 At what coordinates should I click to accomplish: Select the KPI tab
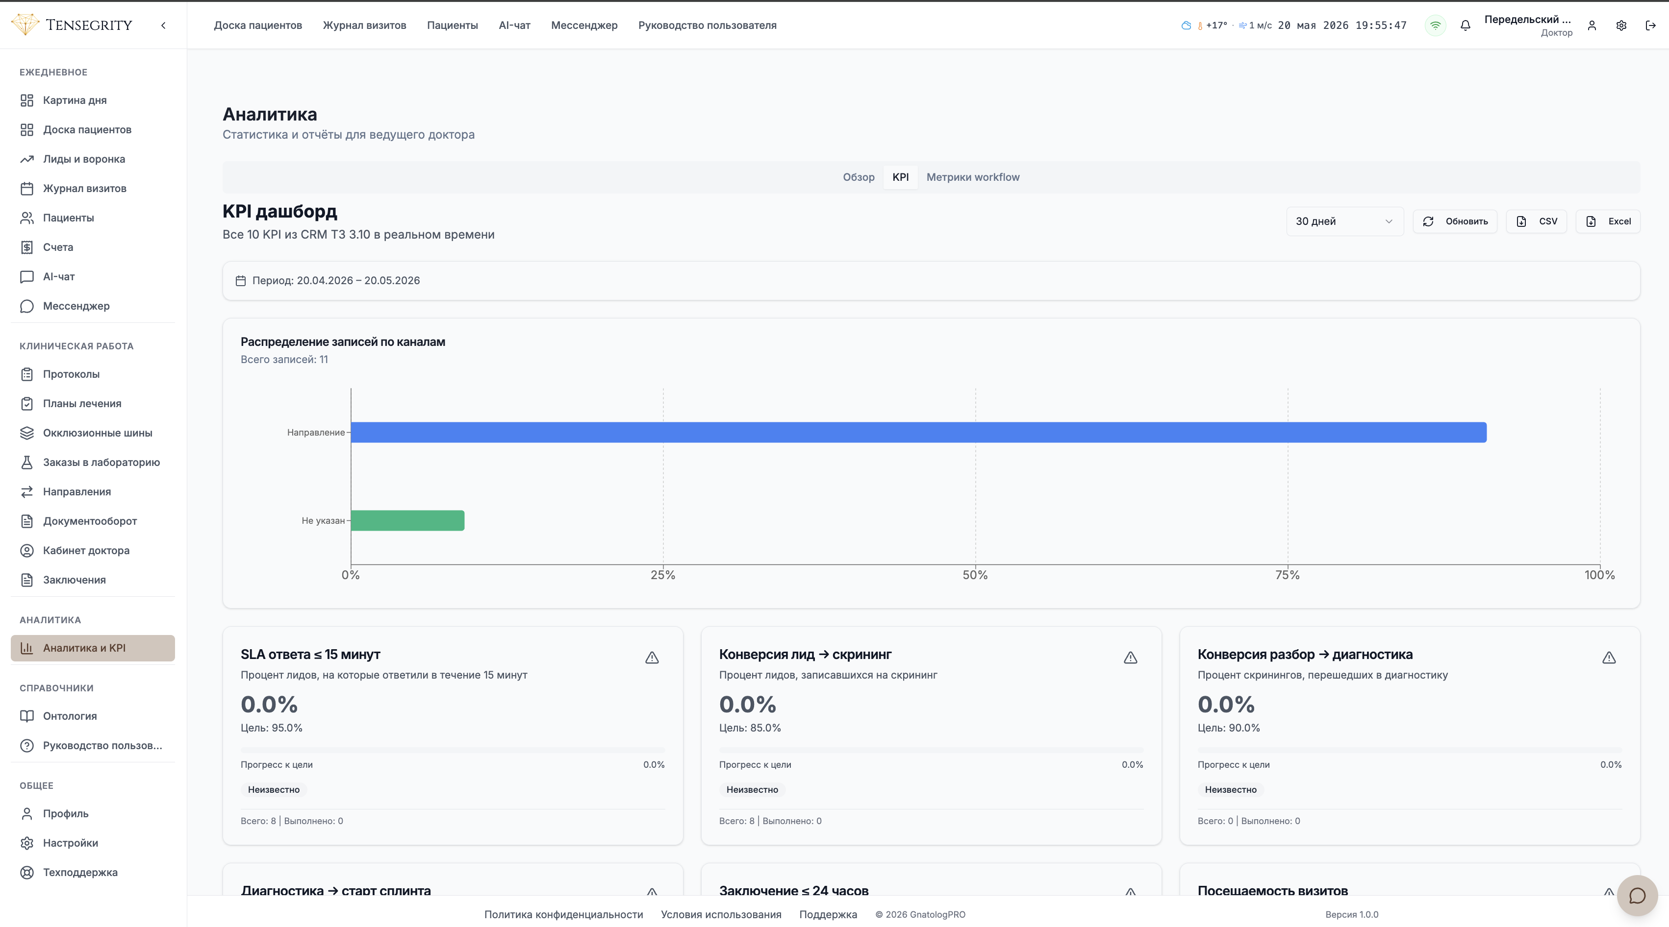pos(900,177)
